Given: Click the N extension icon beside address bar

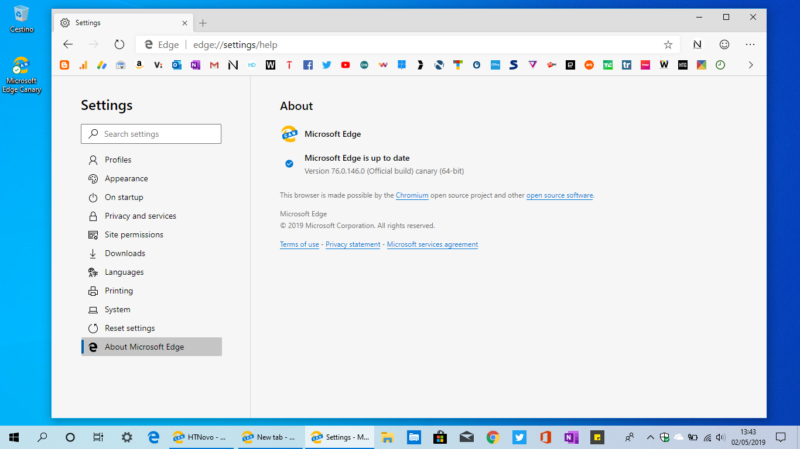Looking at the screenshot, I should [x=697, y=44].
